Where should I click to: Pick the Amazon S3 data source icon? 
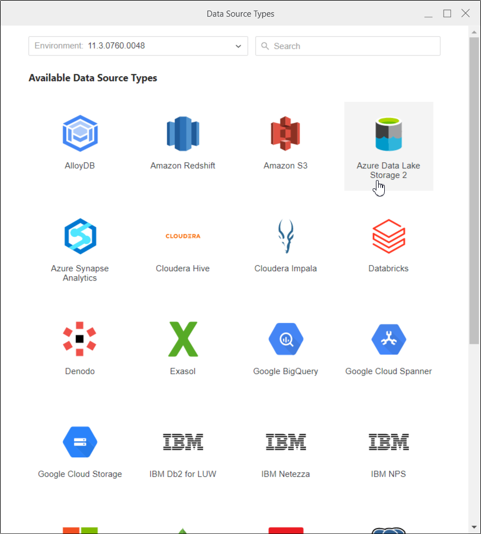coord(285,133)
